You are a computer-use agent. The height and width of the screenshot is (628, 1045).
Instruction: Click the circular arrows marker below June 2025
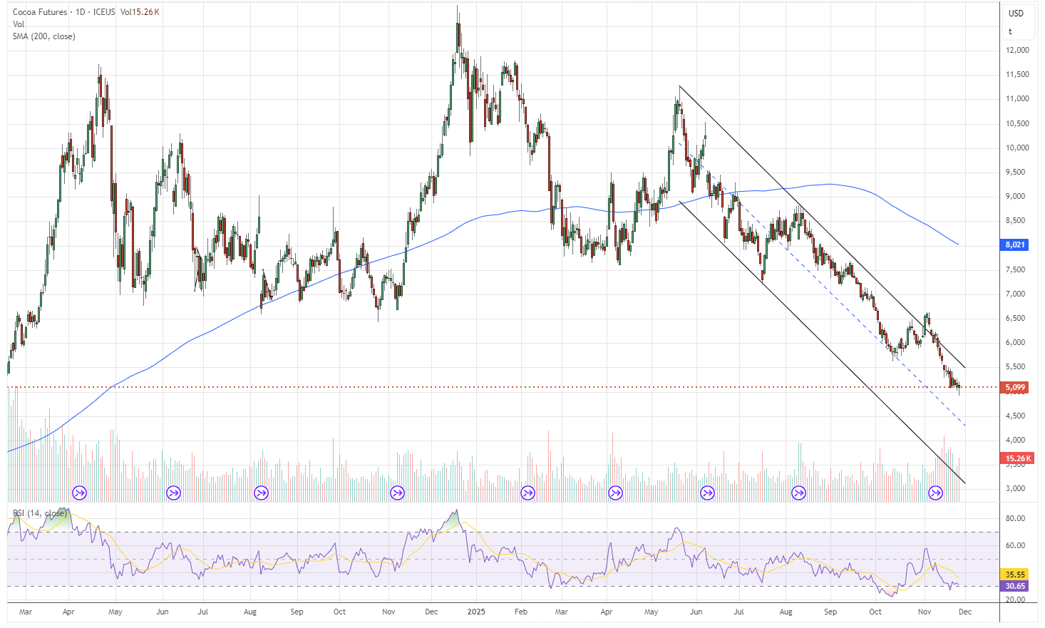pyautogui.click(x=708, y=492)
